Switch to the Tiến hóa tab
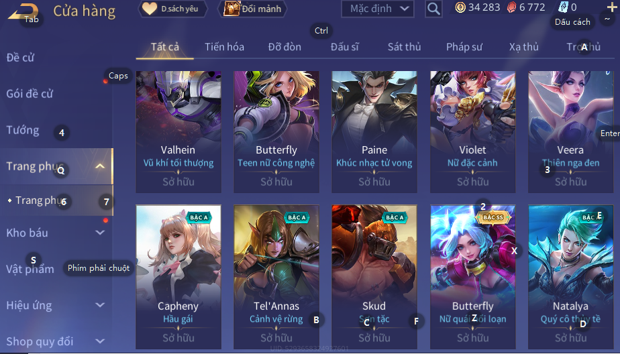This screenshot has width=620, height=354. (224, 47)
